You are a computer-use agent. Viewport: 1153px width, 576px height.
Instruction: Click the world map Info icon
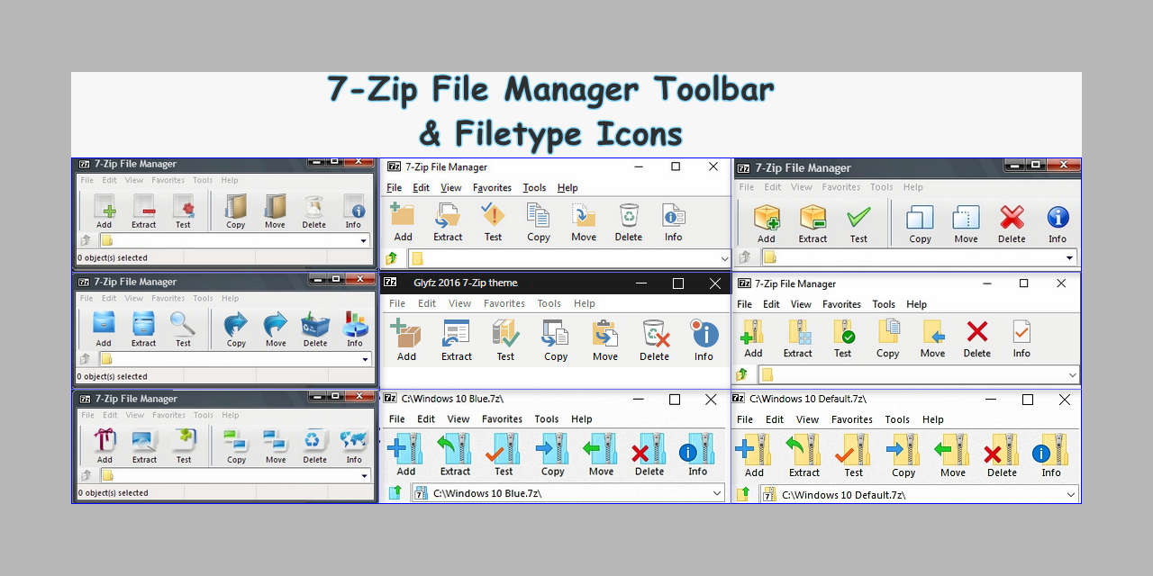(x=354, y=440)
